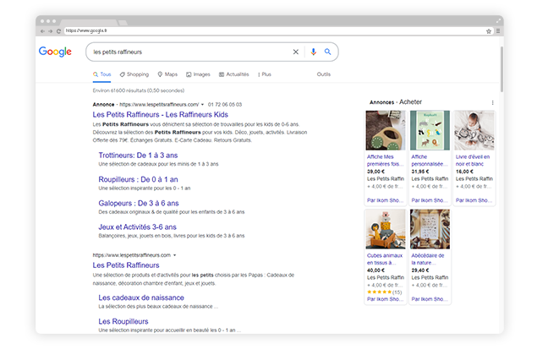Click the browser back arrow
537x355 pixels.
[x=42, y=31]
